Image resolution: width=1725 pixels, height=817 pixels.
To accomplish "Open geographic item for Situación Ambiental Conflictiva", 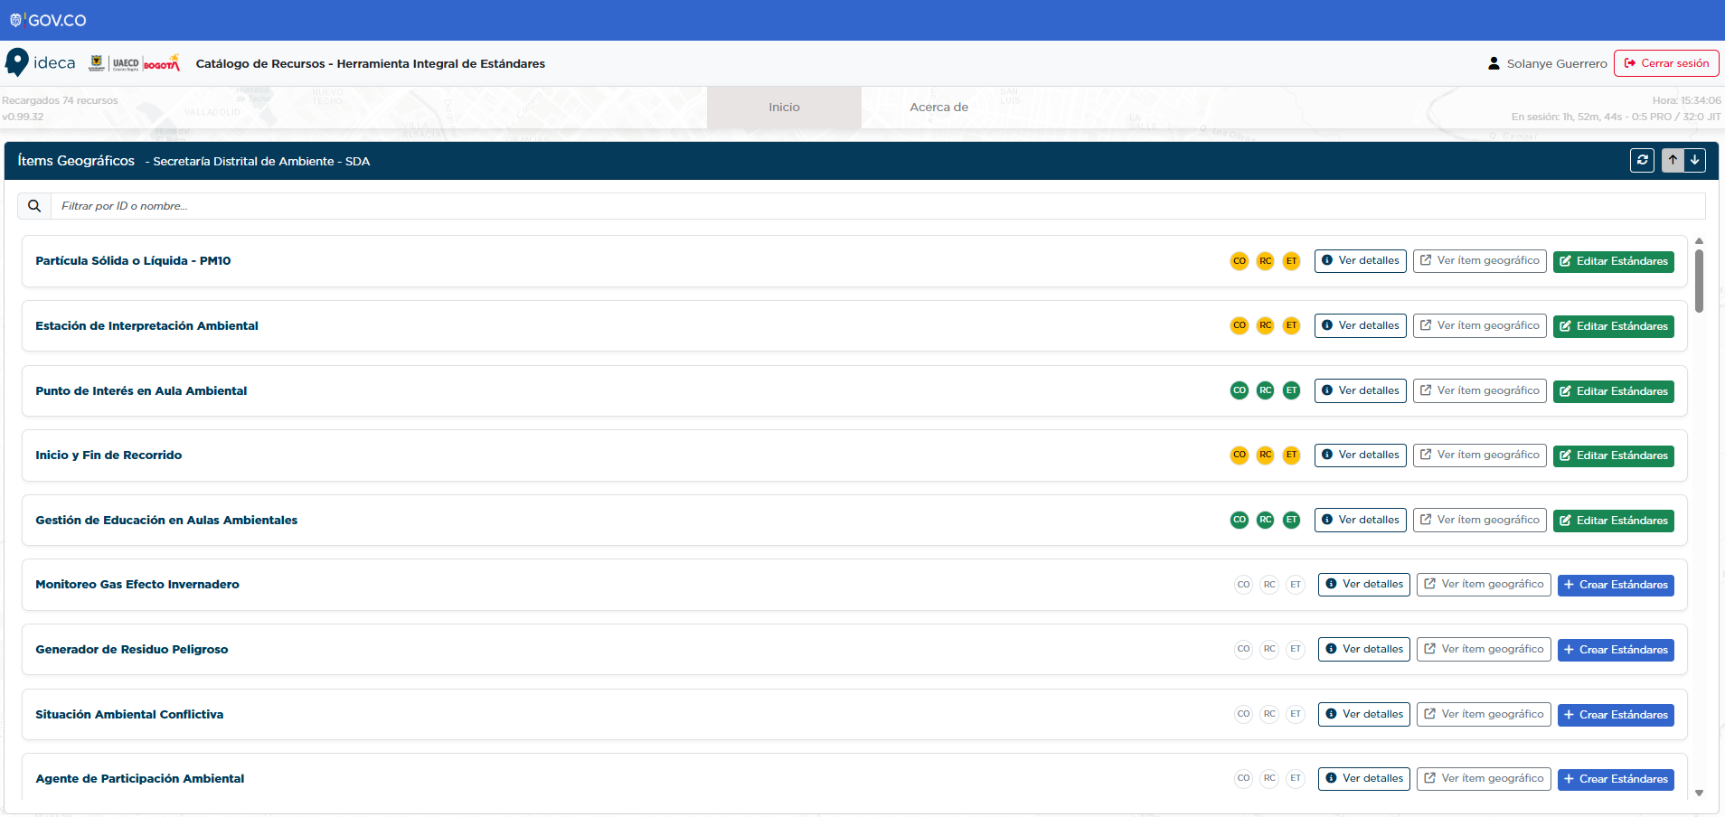I will point(1483,714).
